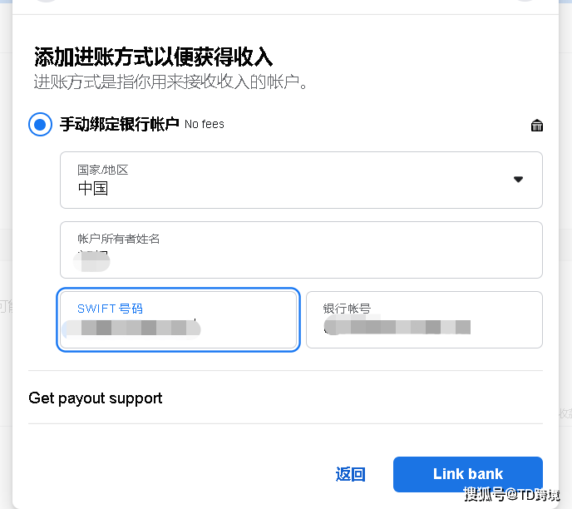The height and width of the screenshot is (509, 572).
Task: Open the 国家/地区 country dropdown
Action: pos(301,180)
